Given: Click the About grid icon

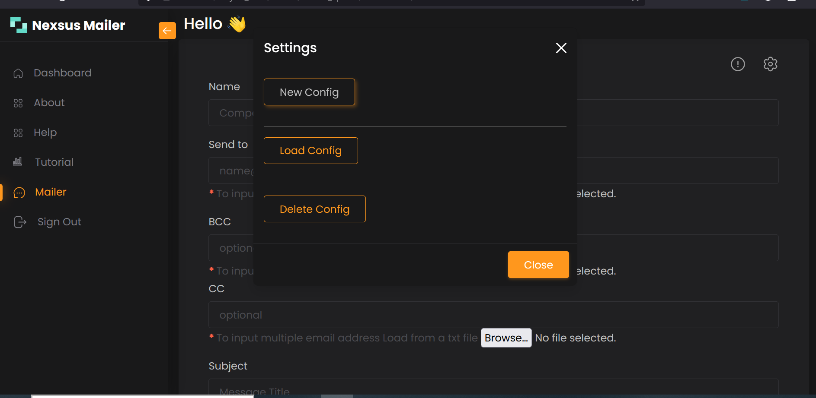Looking at the screenshot, I should (x=18, y=103).
